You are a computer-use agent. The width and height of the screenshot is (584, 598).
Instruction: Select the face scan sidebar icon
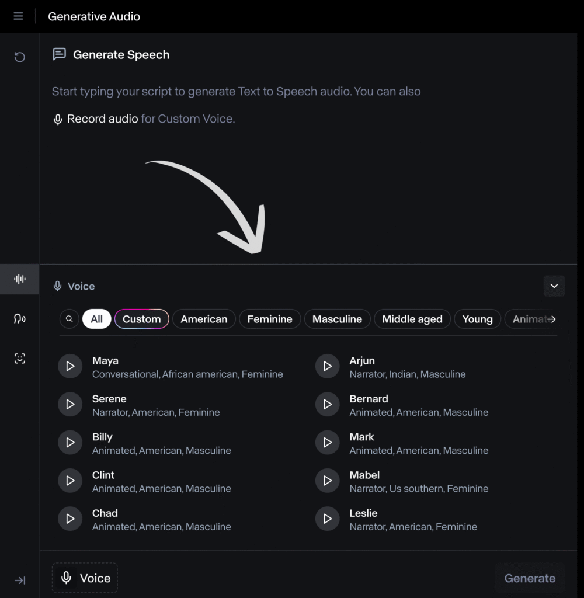(20, 359)
